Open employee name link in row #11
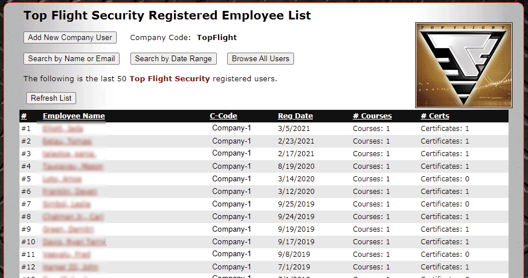Screen dimensions: 528x278 pos(66,255)
